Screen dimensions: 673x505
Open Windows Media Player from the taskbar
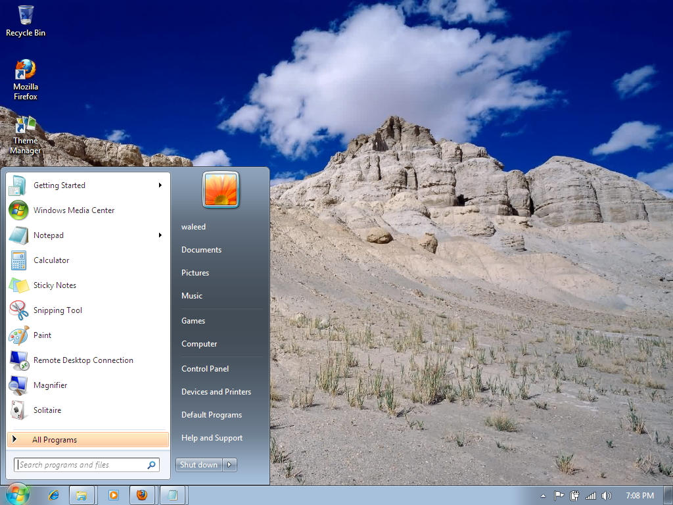click(112, 495)
